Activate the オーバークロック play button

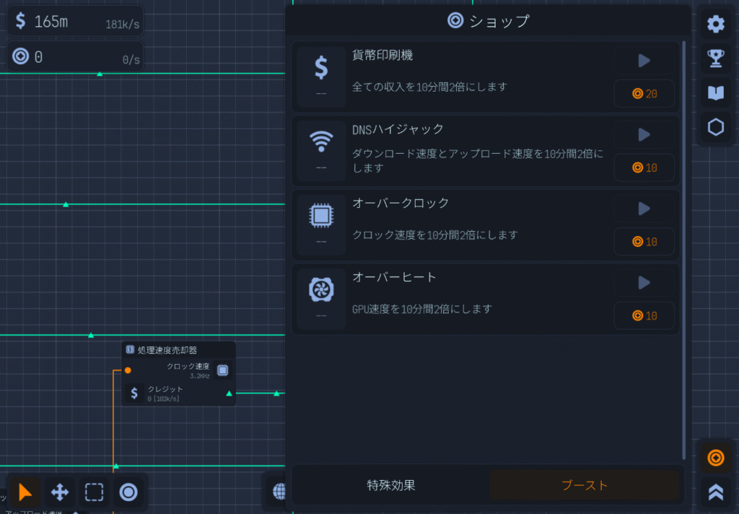pyautogui.click(x=644, y=209)
